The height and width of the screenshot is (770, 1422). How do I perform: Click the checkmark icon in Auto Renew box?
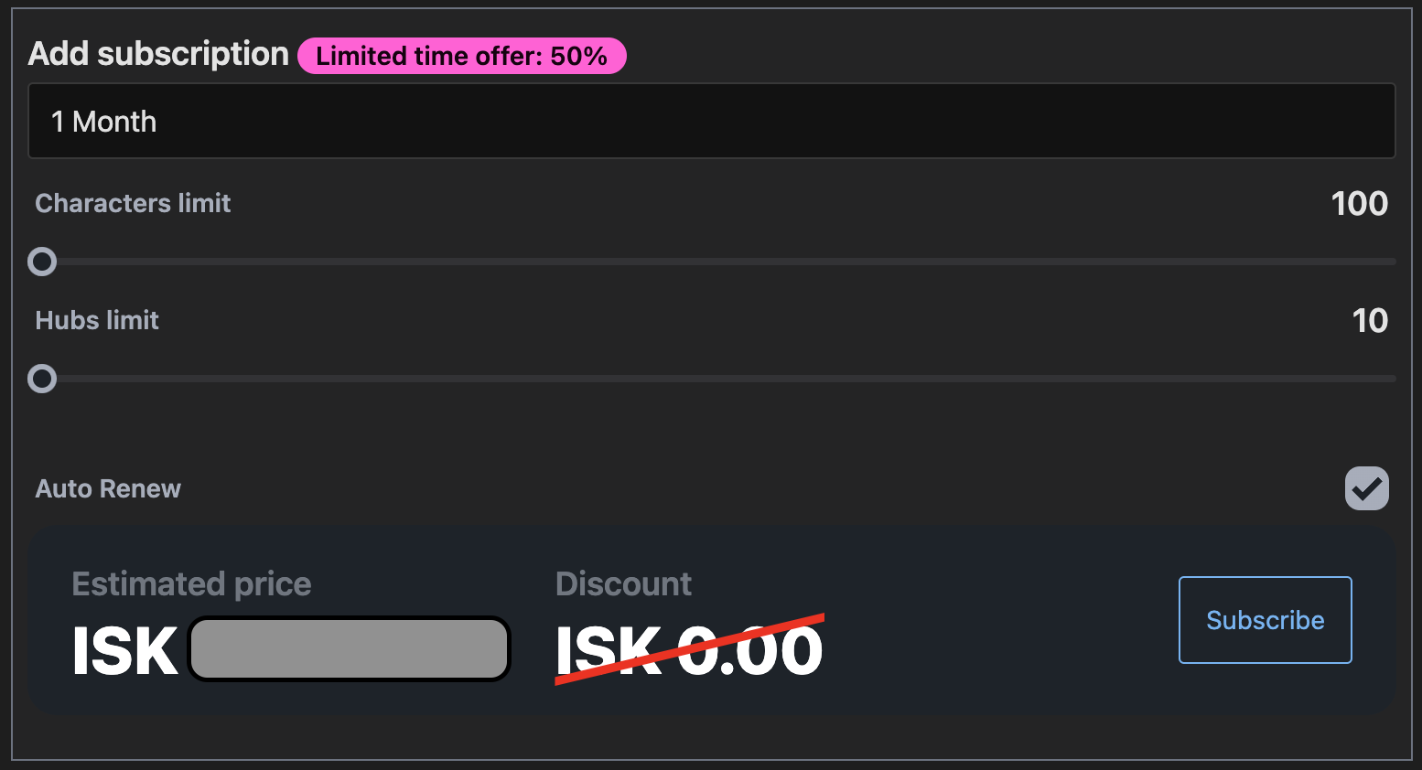pos(1366,488)
